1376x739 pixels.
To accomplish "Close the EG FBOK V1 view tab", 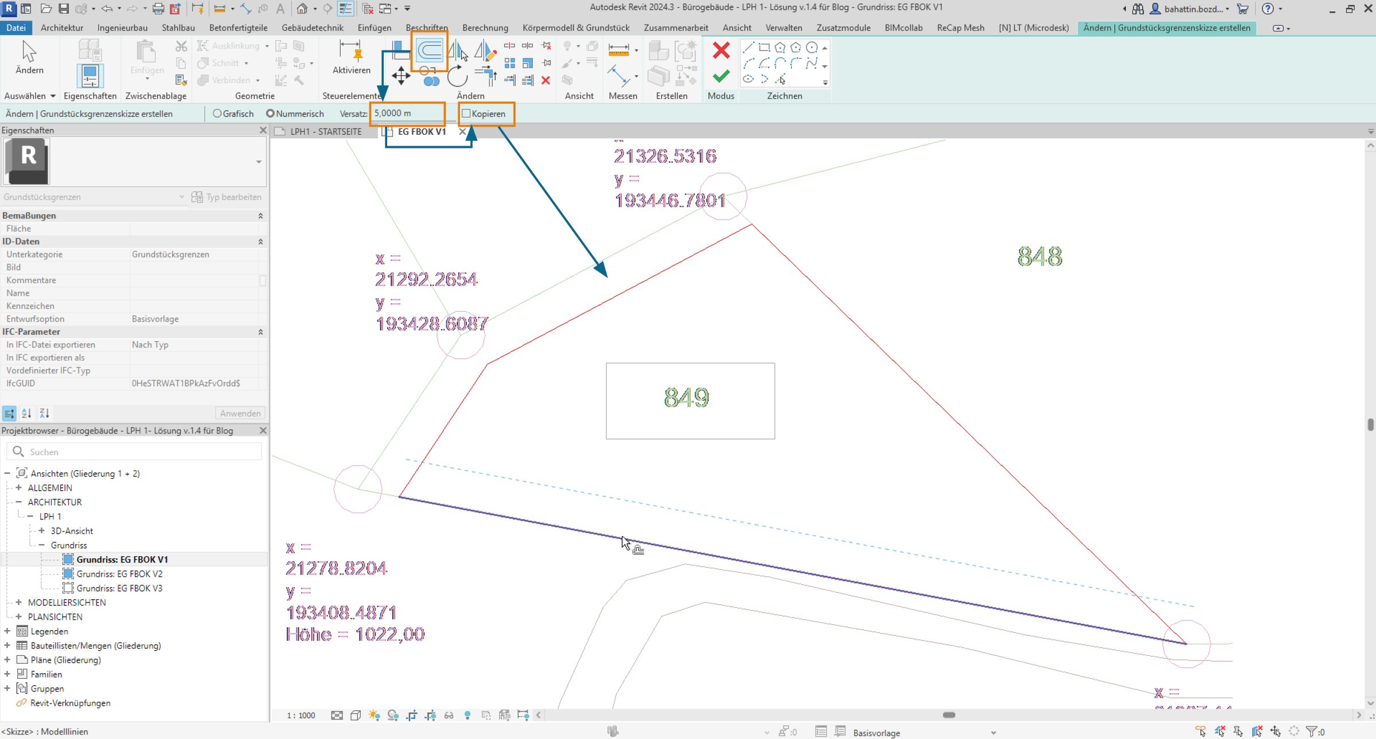I will (x=462, y=131).
